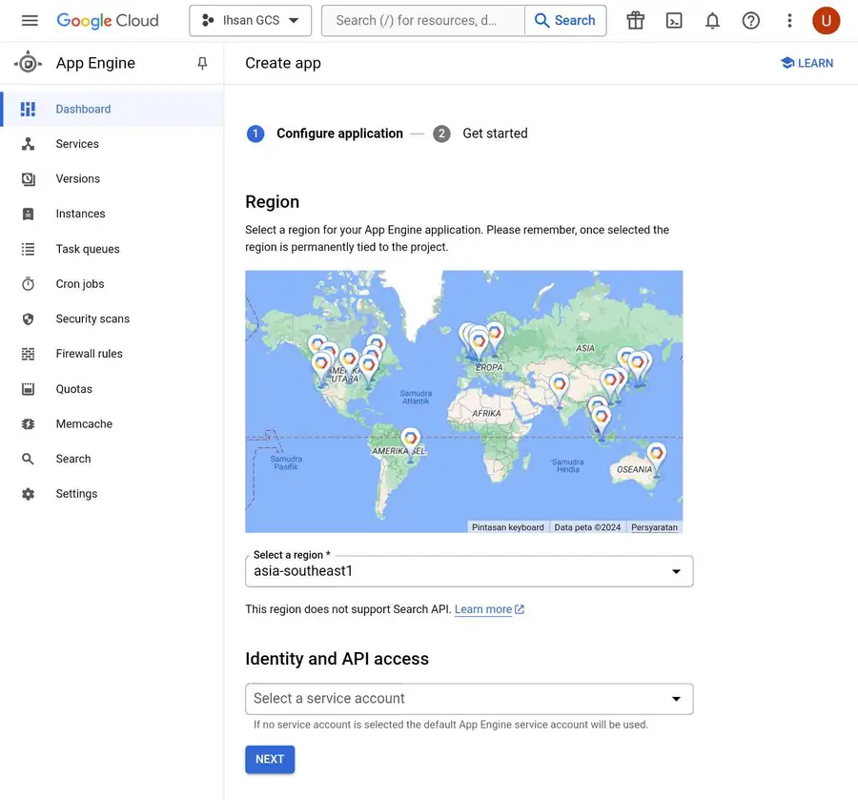
Task: Open the main navigation hamburger menu
Action: [x=30, y=20]
